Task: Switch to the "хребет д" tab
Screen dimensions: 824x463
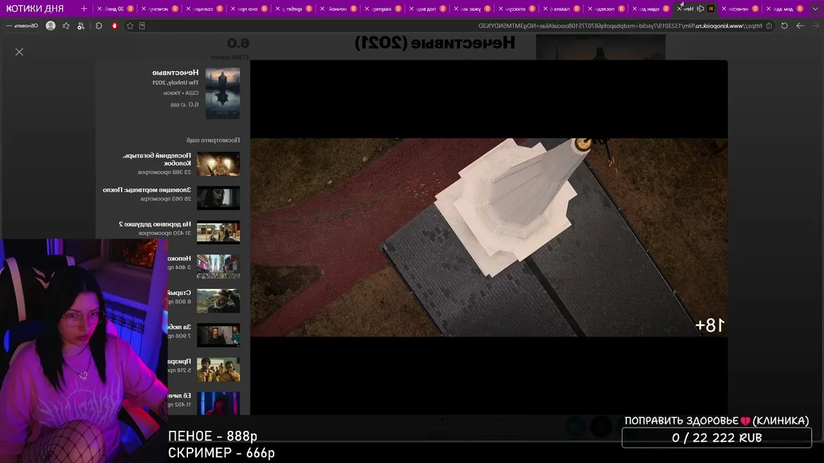Action: 293,9
